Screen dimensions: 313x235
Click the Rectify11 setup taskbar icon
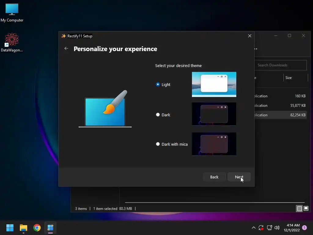pos(50,228)
